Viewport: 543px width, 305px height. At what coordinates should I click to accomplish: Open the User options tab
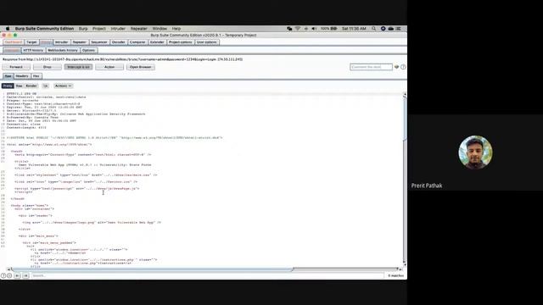207,42
